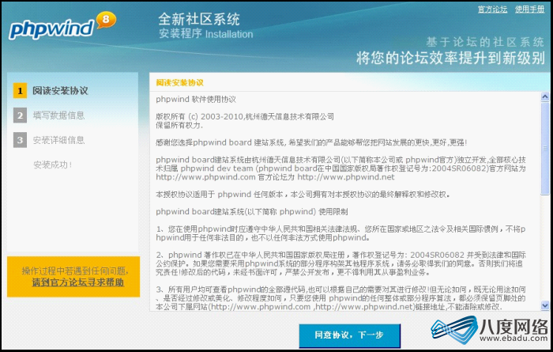553x352 pixels.
Task: Click the agreement scrollbar down arrow
Action: 545,305
